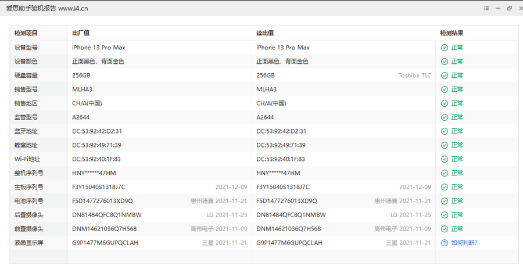Screen dimensions: 523x266
Task: Click the question mark icon beside 如何判断?
Action: 445,243
